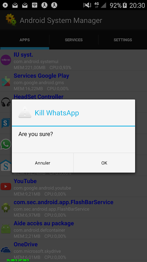Image resolution: width=147 pixels, height=262 pixels.
Task: Tap the battery indicator in status bar
Action: 125,5
